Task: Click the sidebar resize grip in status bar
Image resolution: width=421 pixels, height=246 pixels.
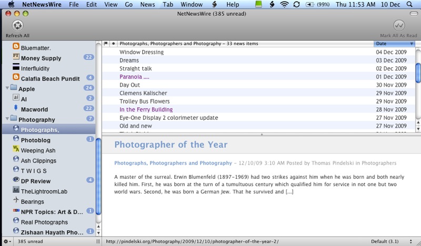Action: coord(98,241)
